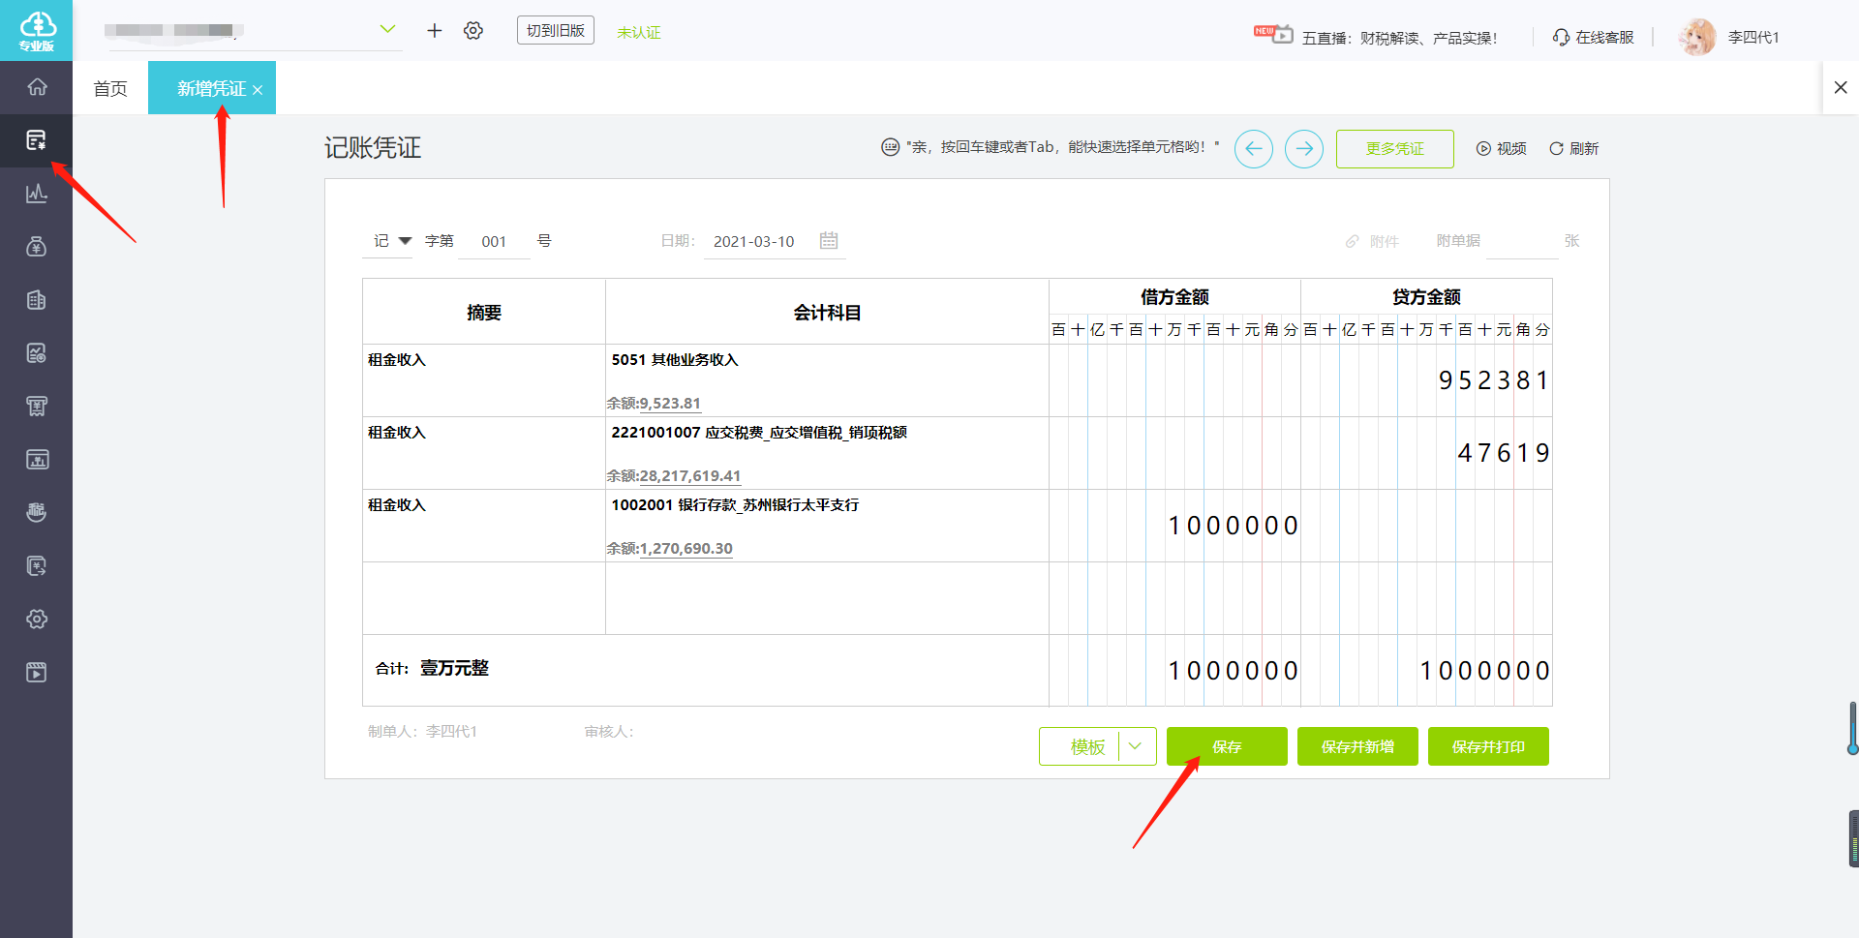
Task: Close the 新增凭证 tab
Action: click(x=258, y=90)
